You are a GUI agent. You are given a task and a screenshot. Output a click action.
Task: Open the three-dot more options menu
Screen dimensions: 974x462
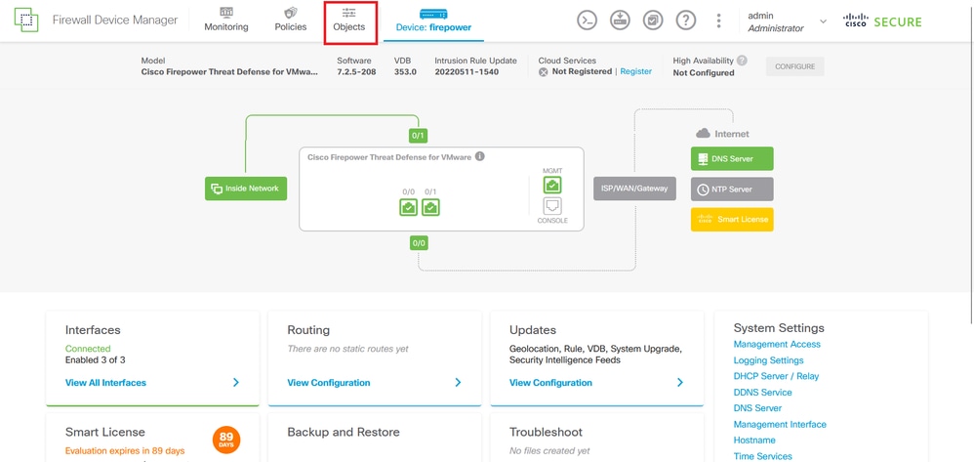(x=718, y=21)
